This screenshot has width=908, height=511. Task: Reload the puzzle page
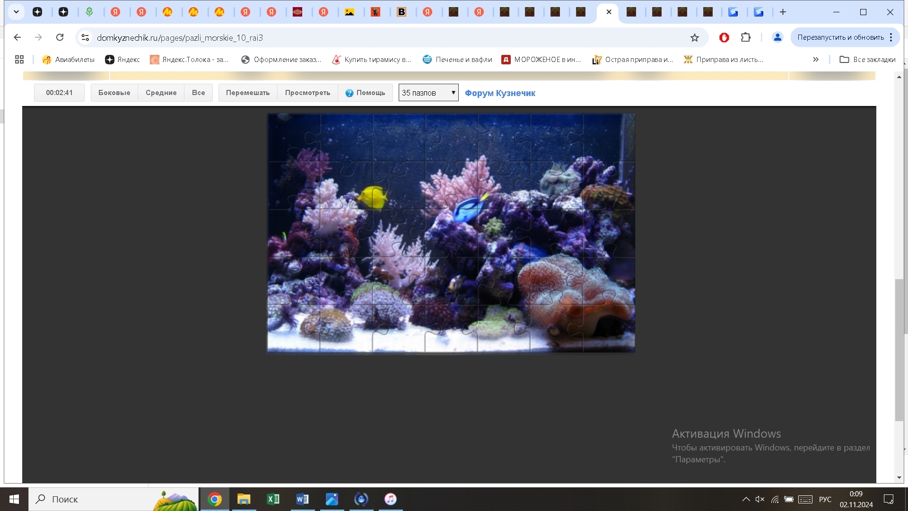(x=60, y=37)
